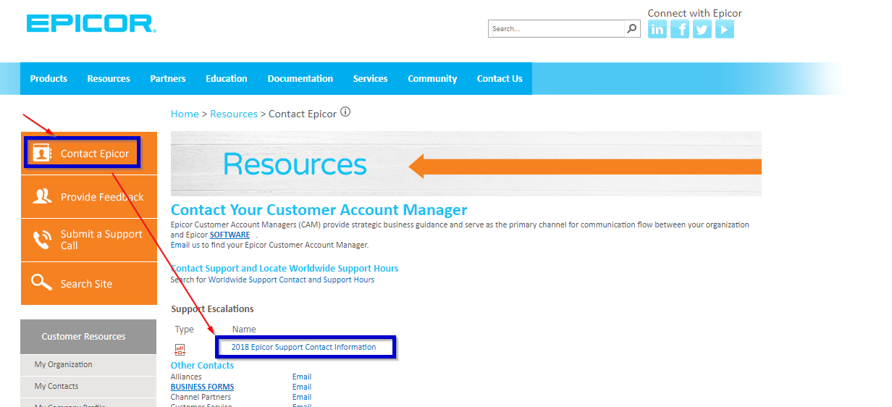This screenshot has height=407, width=892.
Task: Open Epicor's Twitter page icon
Action: [x=702, y=29]
